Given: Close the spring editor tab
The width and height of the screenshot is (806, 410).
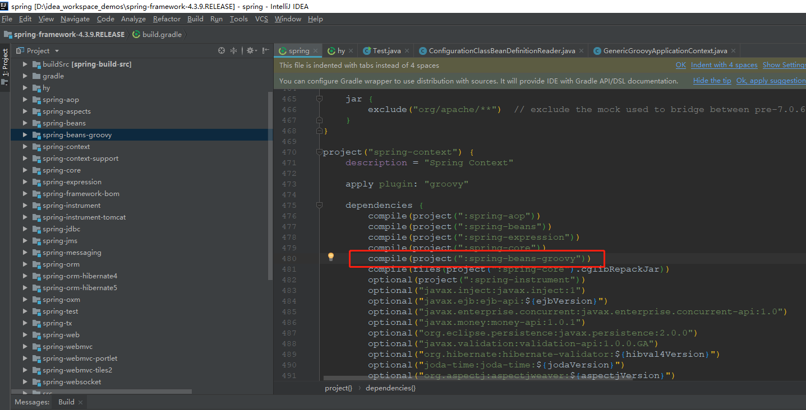Looking at the screenshot, I should (316, 51).
